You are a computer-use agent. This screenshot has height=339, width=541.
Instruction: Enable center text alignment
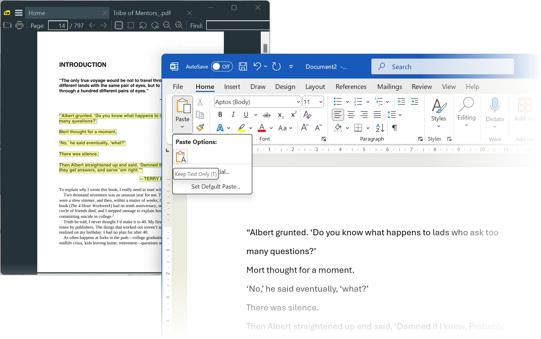pyautogui.click(x=351, y=114)
